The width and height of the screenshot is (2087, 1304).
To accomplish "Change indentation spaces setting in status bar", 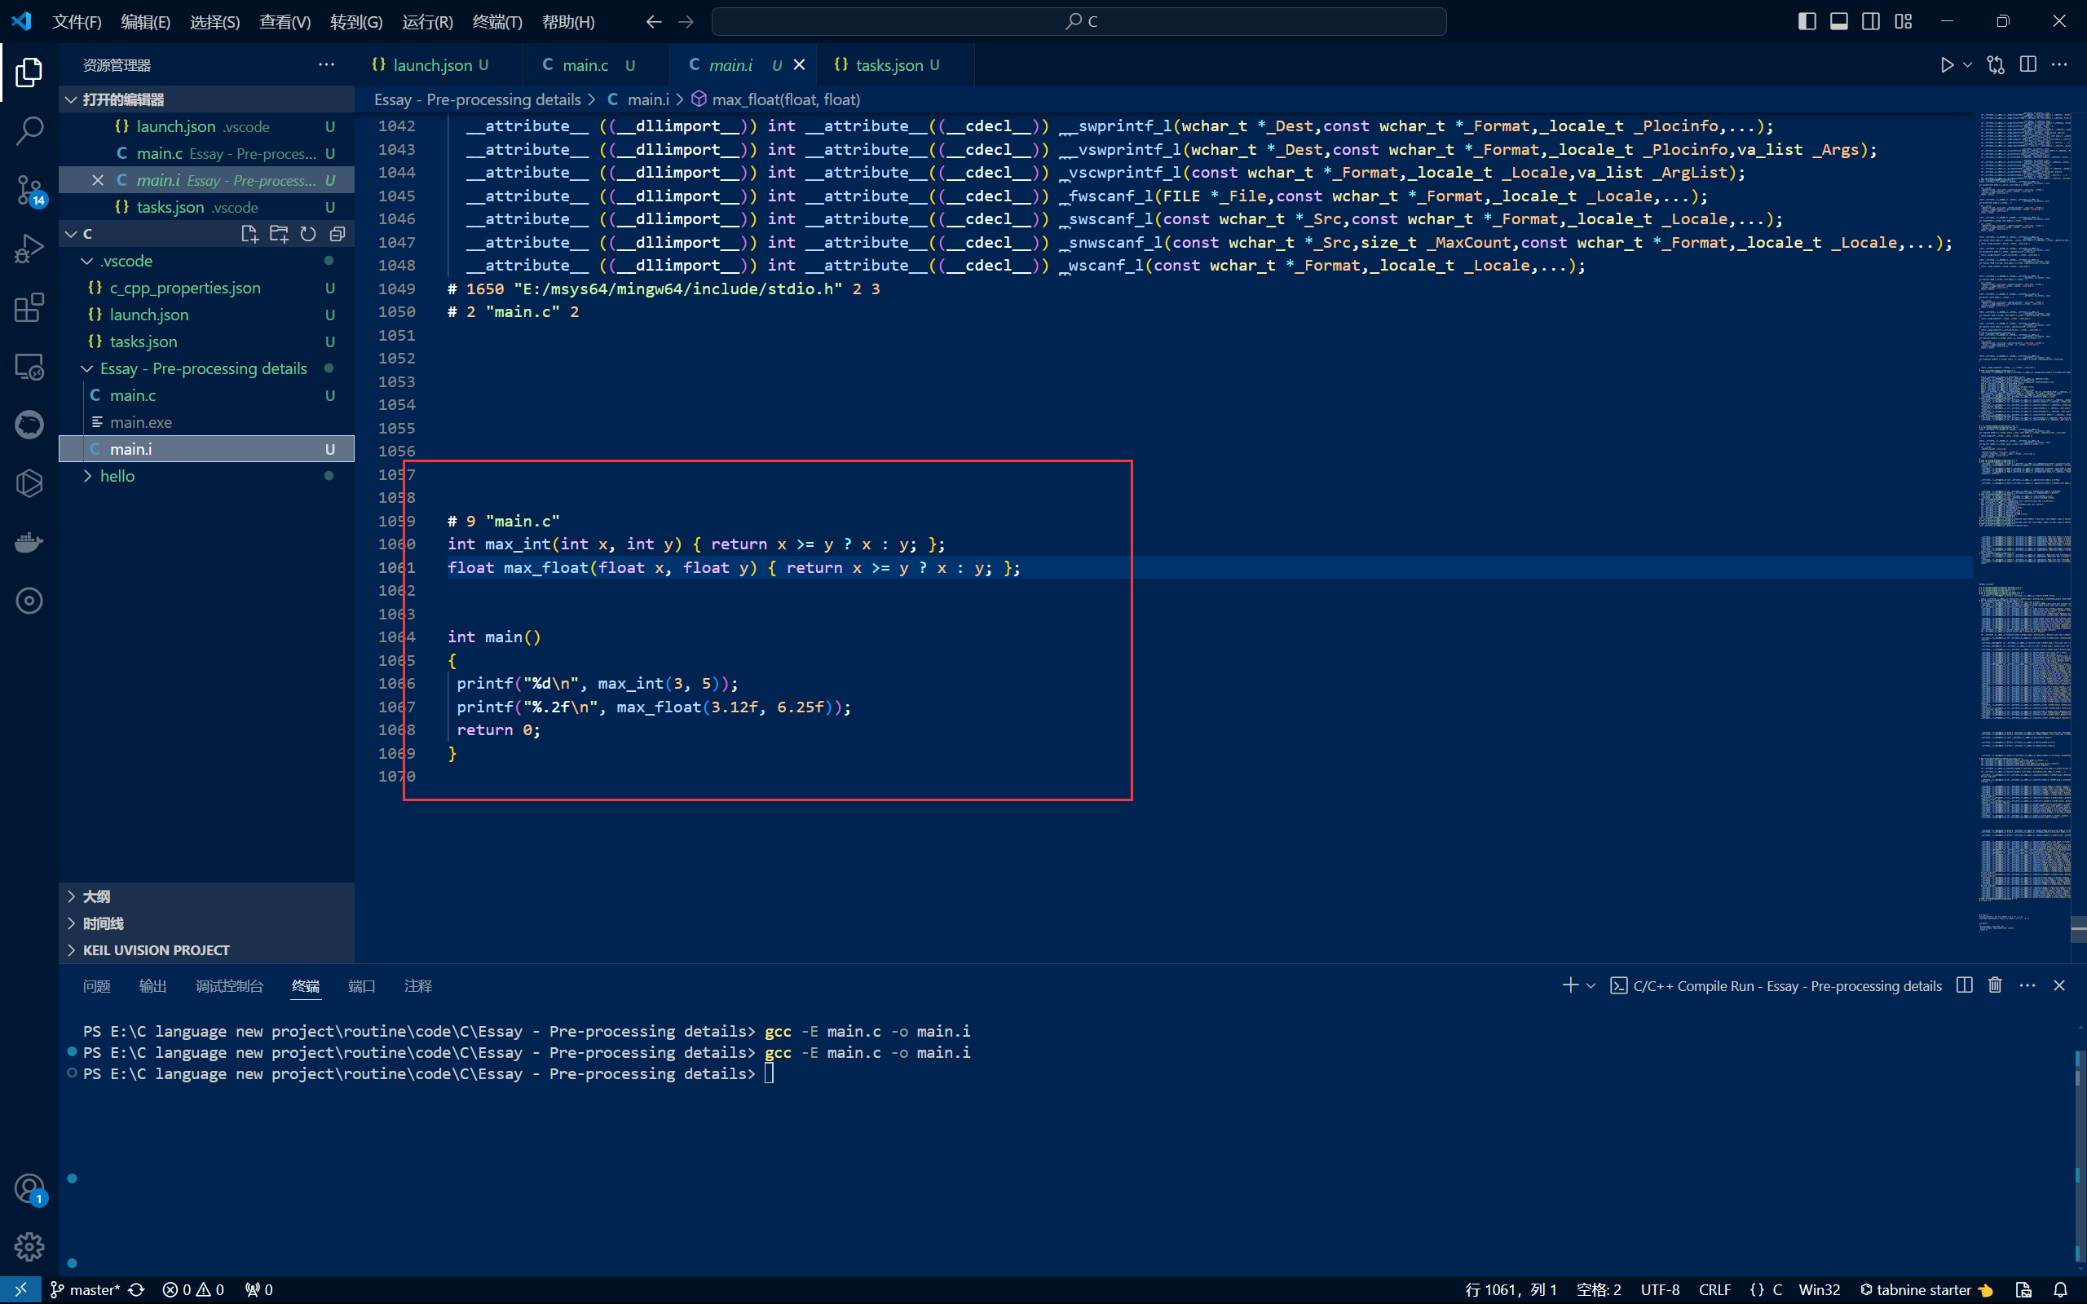I will (x=1598, y=1289).
